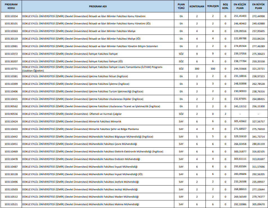This screenshot has width=268, height=208.
Task: Select the Bilgisayar Mühendisliği (İngilizce) program name
Action: coord(88,137)
